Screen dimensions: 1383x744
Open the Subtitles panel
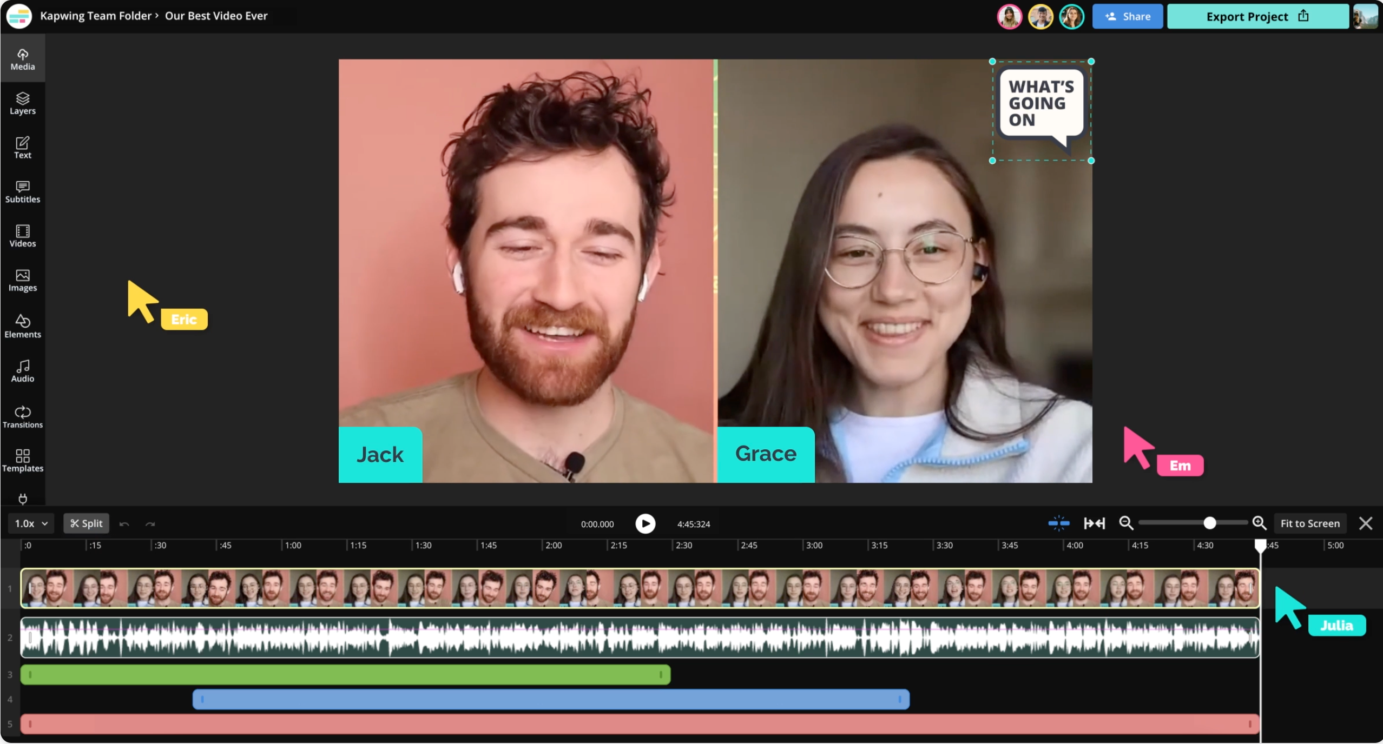click(22, 192)
